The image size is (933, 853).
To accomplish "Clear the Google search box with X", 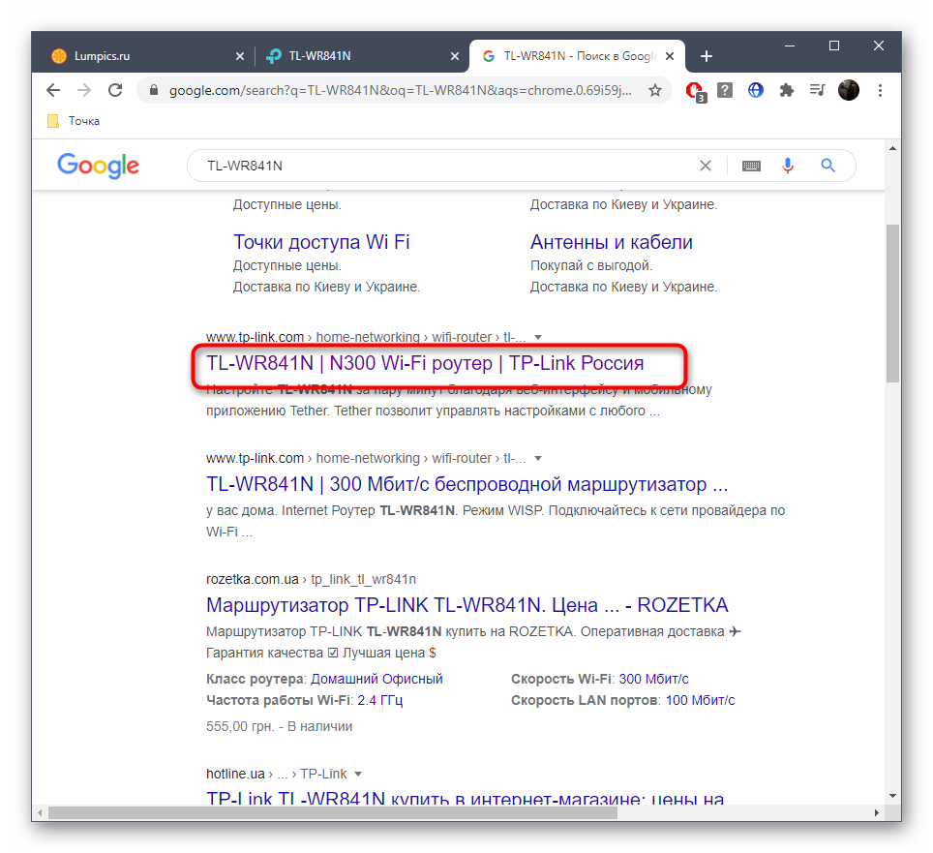I will [706, 166].
